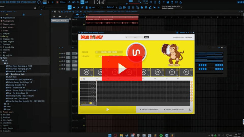Toggle pattern/song mode button
Viewport: 244px width, 137px height.
tap(45, 2)
